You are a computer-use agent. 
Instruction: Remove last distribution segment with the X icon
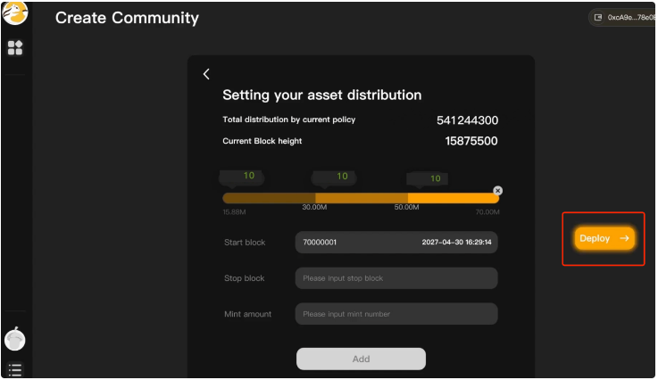[497, 191]
